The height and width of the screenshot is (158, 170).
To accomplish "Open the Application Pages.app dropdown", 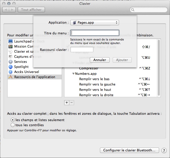I will (95, 22).
